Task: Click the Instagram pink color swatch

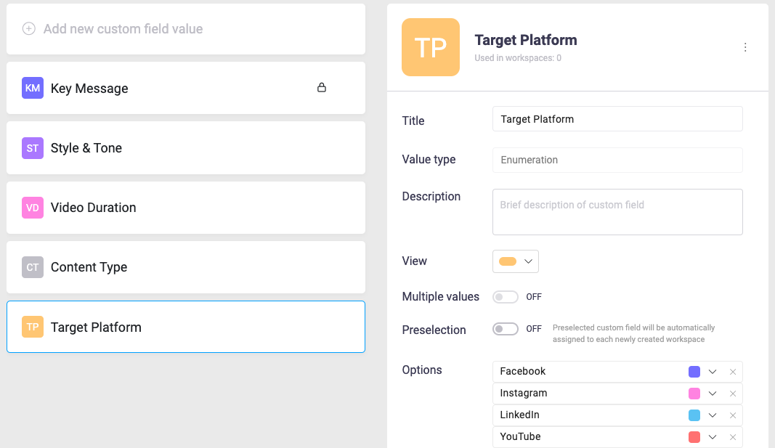Action: point(694,394)
